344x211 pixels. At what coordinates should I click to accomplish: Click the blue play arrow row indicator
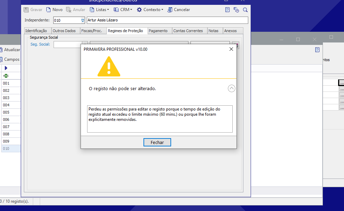coord(6,68)
